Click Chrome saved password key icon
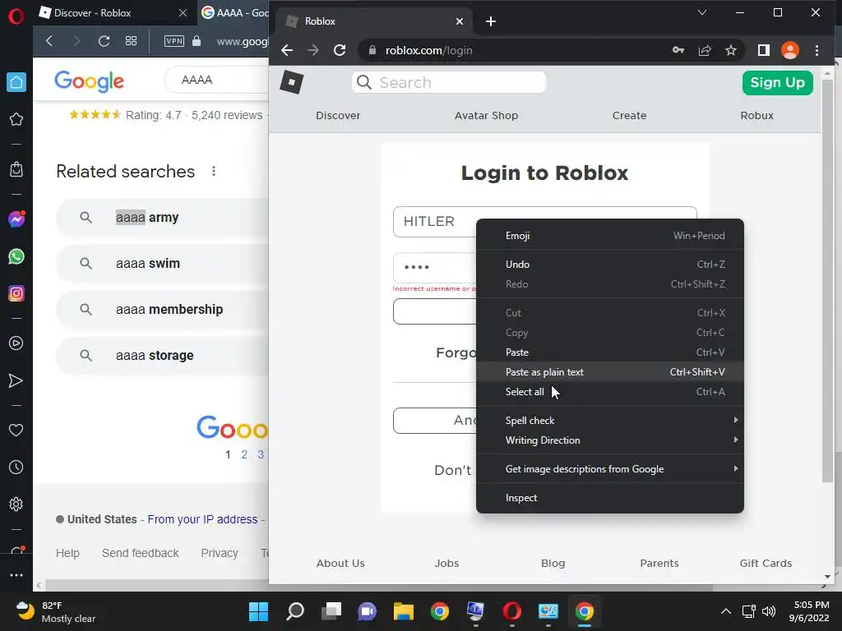This screenshot has height=631, width=842. [678, 50]
